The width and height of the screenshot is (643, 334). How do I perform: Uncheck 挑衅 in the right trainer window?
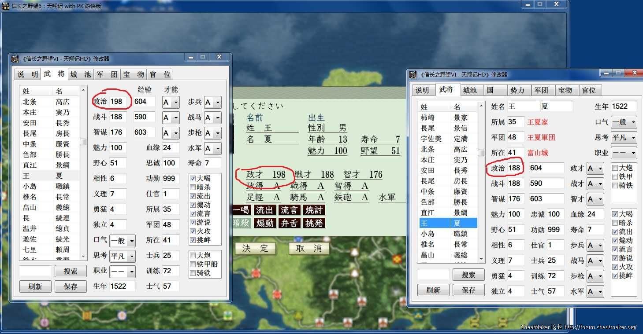[x=615, y=275]
